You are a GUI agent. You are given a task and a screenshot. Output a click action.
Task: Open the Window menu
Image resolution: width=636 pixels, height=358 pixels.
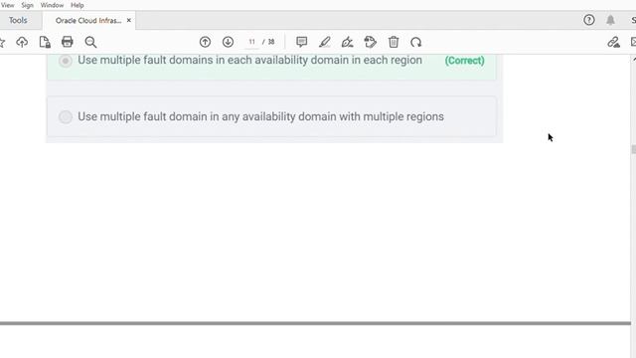tap(52, 5)
